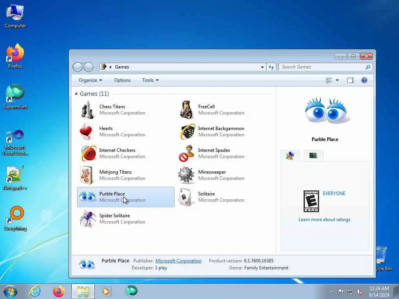Select the Internet Checkers icon
The height and width of the screenshot is (299, 399).
[88, 153]
